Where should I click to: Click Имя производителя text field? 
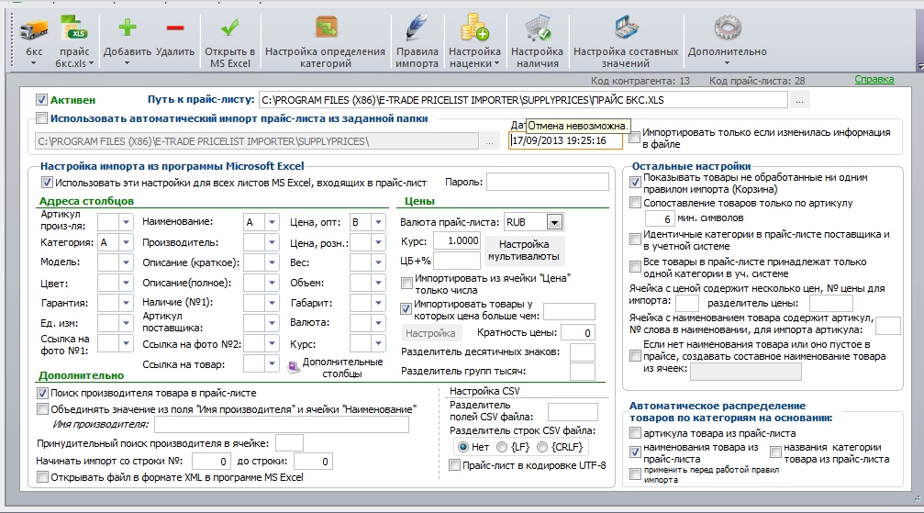tap(281, 425)
